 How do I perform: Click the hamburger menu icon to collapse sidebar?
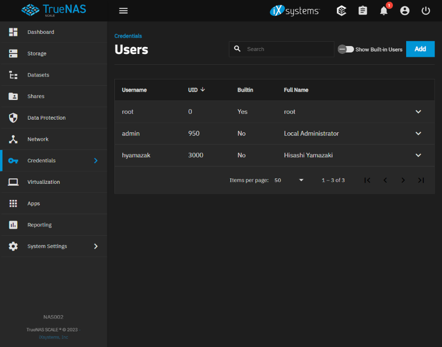point(123,11)
